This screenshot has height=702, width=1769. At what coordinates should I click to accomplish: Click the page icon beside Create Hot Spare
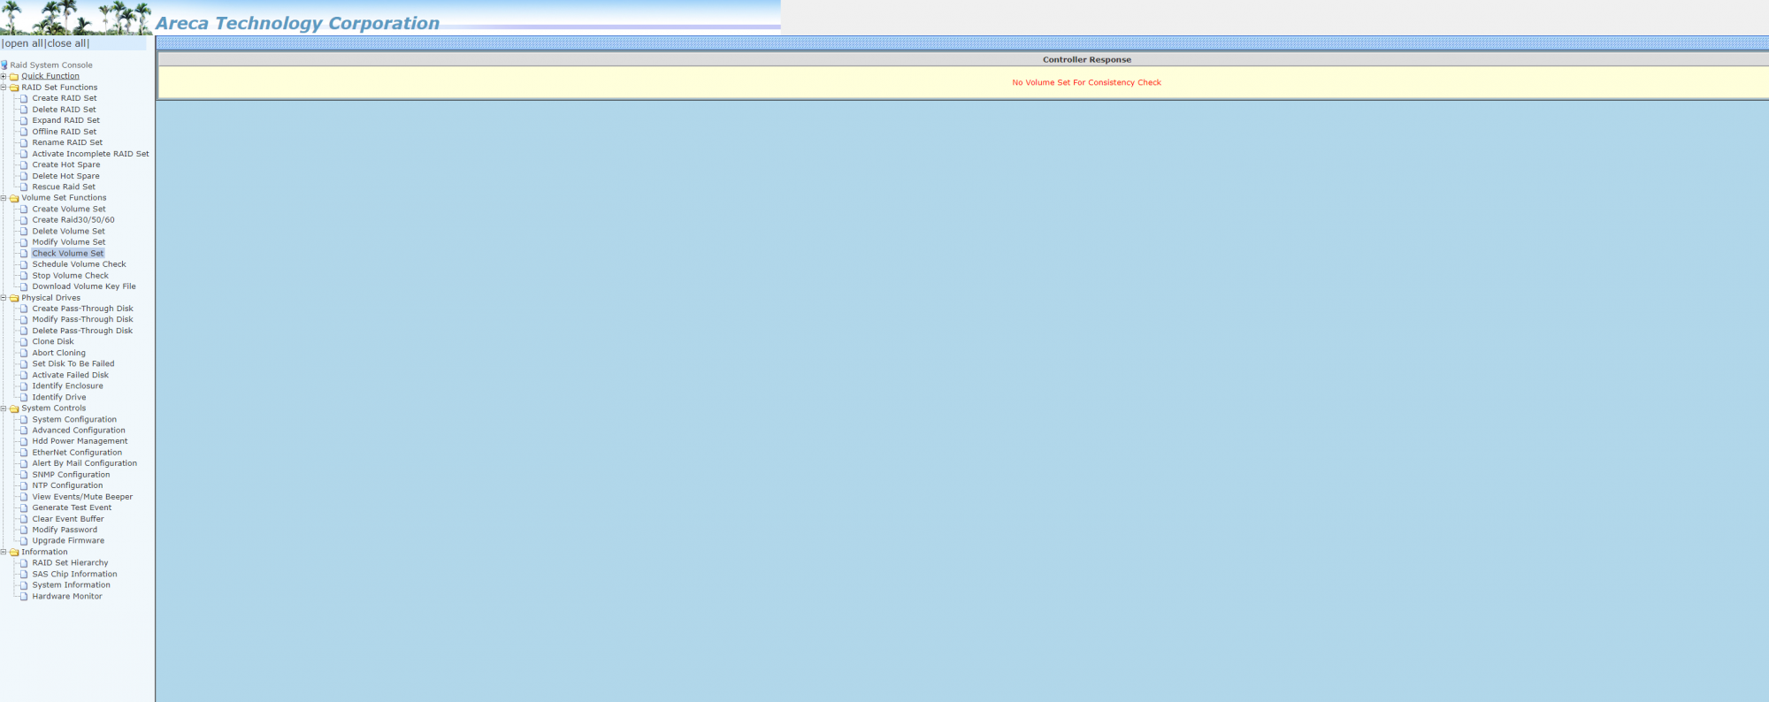click(x=25, y=164)
